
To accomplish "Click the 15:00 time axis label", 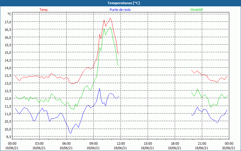I will pyautogui.click(x=148, y=144).
